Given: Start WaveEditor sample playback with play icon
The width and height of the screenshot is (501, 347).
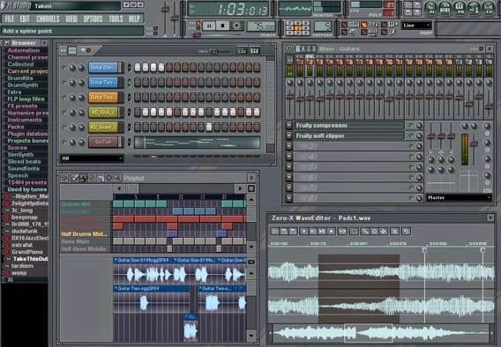Looking at the screenshot, I should pyautogui.click(x=303, y=231).
